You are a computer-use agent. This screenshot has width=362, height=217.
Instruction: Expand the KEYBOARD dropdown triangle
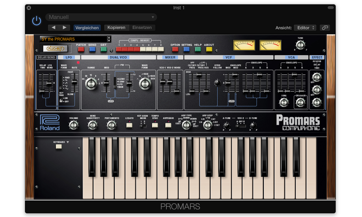pyautogui.click(x=68, y=142)
